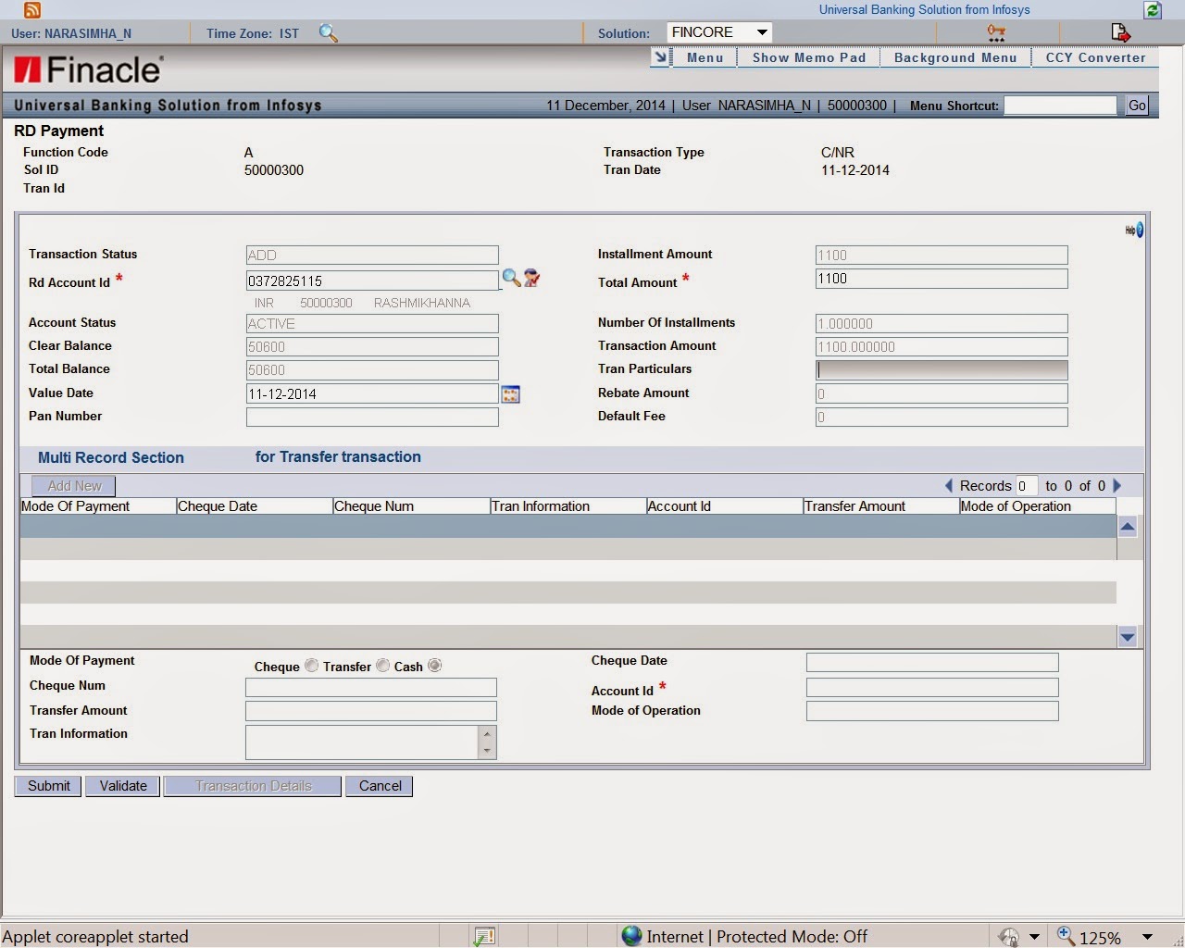Viewport: 1185px width, 948px height.
Task: Click the RASHMIKHANNA account name text
Action: tap(422, 303)
